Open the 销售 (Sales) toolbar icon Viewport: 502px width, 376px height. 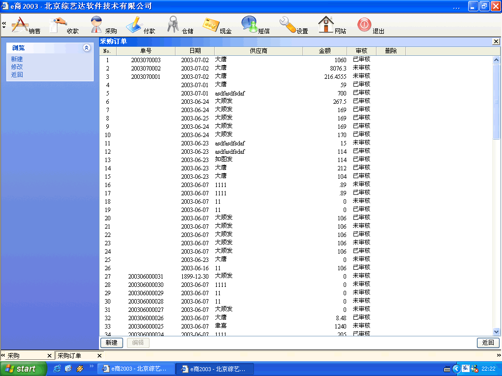coord(21,24)
